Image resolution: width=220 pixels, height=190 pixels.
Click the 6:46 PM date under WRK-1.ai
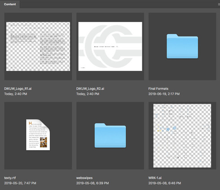(x=165, y=183)
